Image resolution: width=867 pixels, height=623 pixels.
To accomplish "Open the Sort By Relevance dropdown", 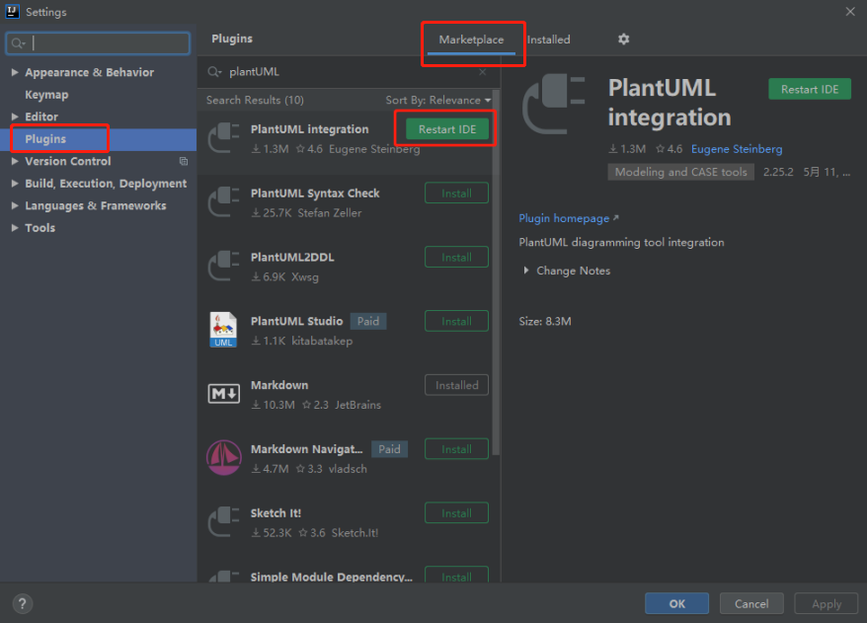I will point(438,101).
